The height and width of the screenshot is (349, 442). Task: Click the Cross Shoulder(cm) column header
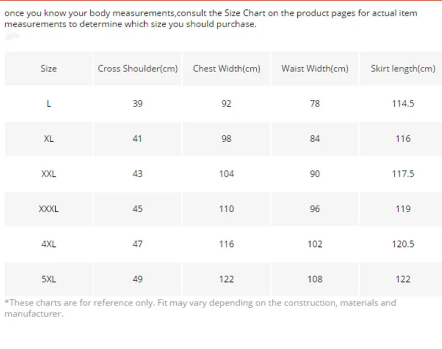click(138, 69)
